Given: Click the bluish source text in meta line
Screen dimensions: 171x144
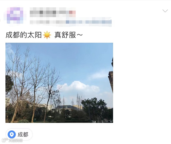Looking at the screenshot, I should click(x=89, y=22).
